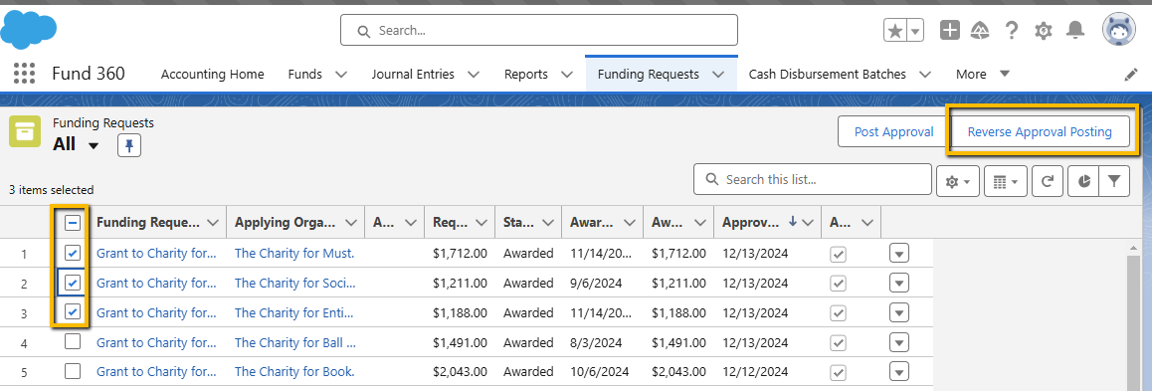Expand the Funding Requests tab chevron
This screenshot has height=391, width=1152.
click(718, 75)
